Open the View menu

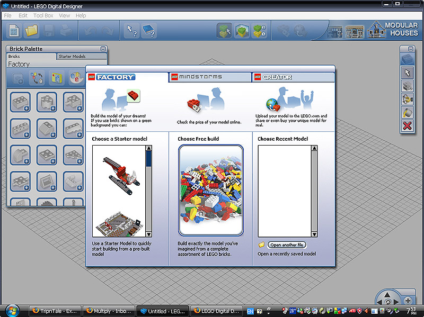tap(64, 16)
